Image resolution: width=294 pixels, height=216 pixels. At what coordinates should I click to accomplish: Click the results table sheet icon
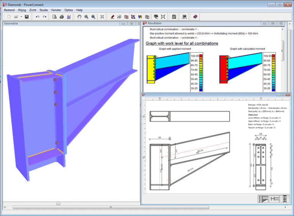click(147, 17)
